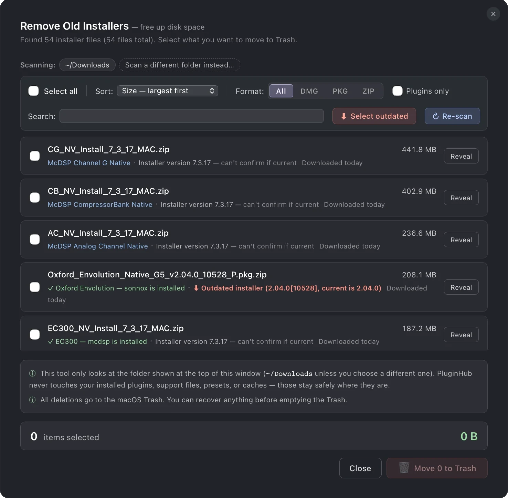The height and width of the screenshot is (498, 508).
Task: Reveal AC_NV_Install_7_3_17_MAC.zip in Finder
Action: 461,240
